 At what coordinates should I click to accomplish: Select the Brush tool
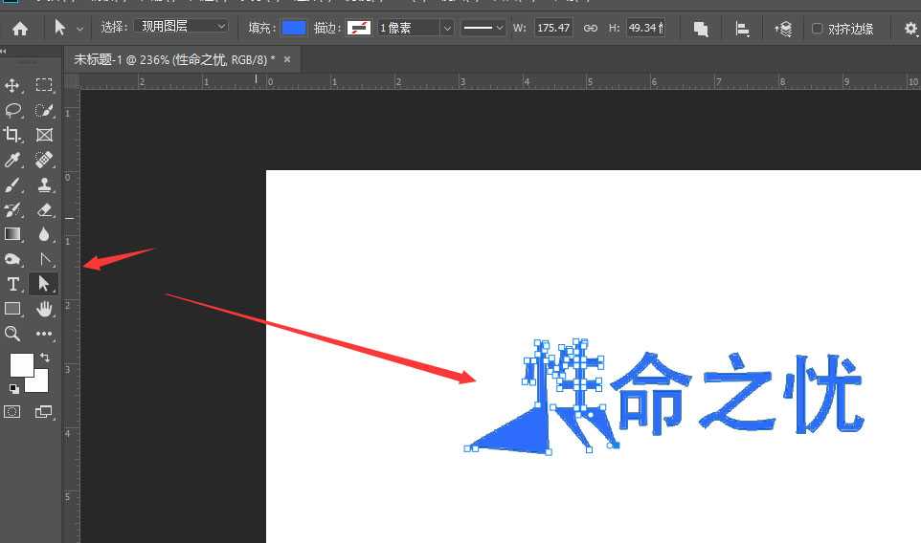(x=13, y=185)
